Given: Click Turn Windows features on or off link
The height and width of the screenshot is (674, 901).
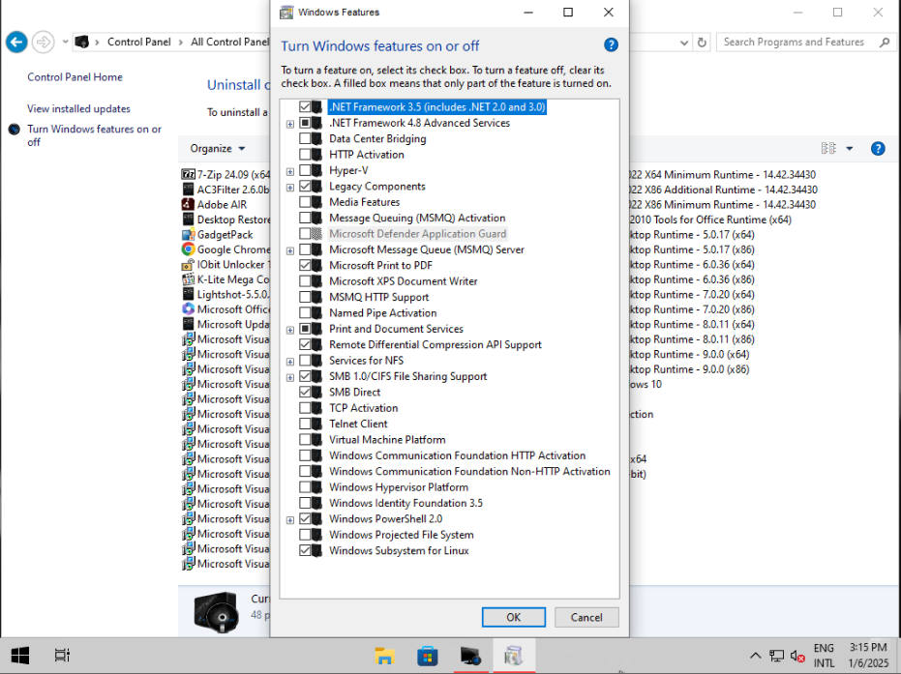Looking at the screenshot, I should click(x=94, y=135).
